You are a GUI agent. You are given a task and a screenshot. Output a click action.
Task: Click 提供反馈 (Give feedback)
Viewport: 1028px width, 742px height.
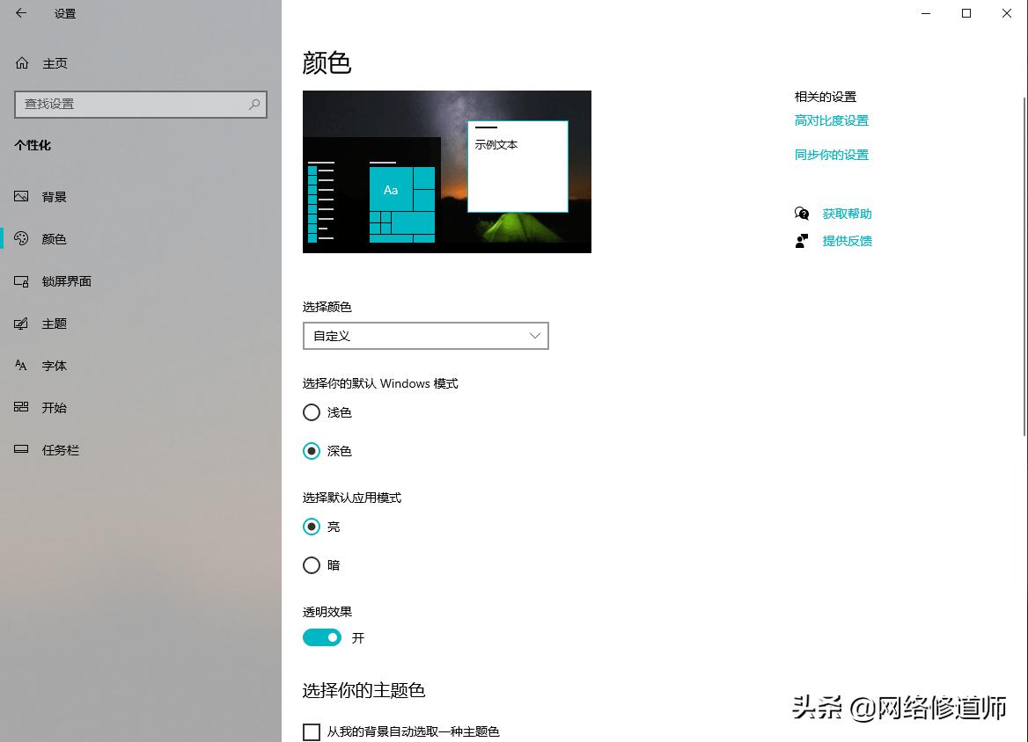pos(846,240)
